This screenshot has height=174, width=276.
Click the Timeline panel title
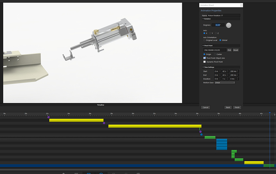(x=100, y=105)
